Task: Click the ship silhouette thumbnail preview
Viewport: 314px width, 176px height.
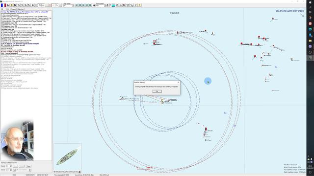Action: (x=67, y=157)
